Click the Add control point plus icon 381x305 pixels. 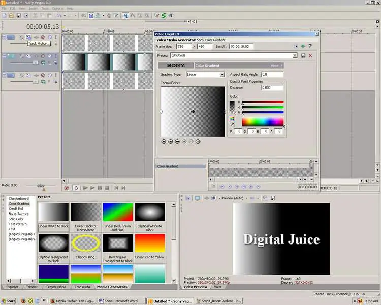point(164,141)
